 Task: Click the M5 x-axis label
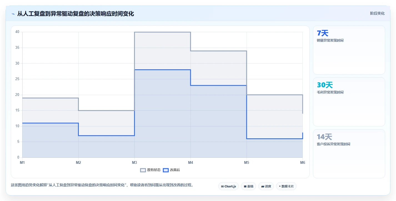[x=247, y=163]
